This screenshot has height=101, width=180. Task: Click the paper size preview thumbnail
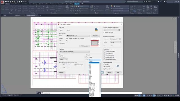click(x=95, y=43)
